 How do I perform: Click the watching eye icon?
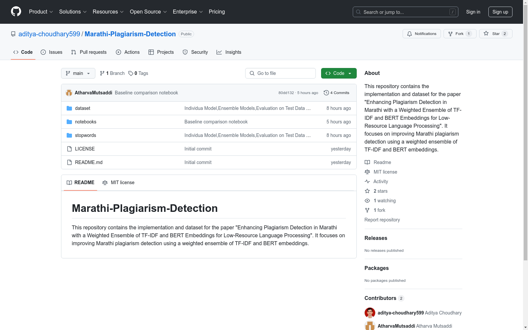[x=367, y=201]
